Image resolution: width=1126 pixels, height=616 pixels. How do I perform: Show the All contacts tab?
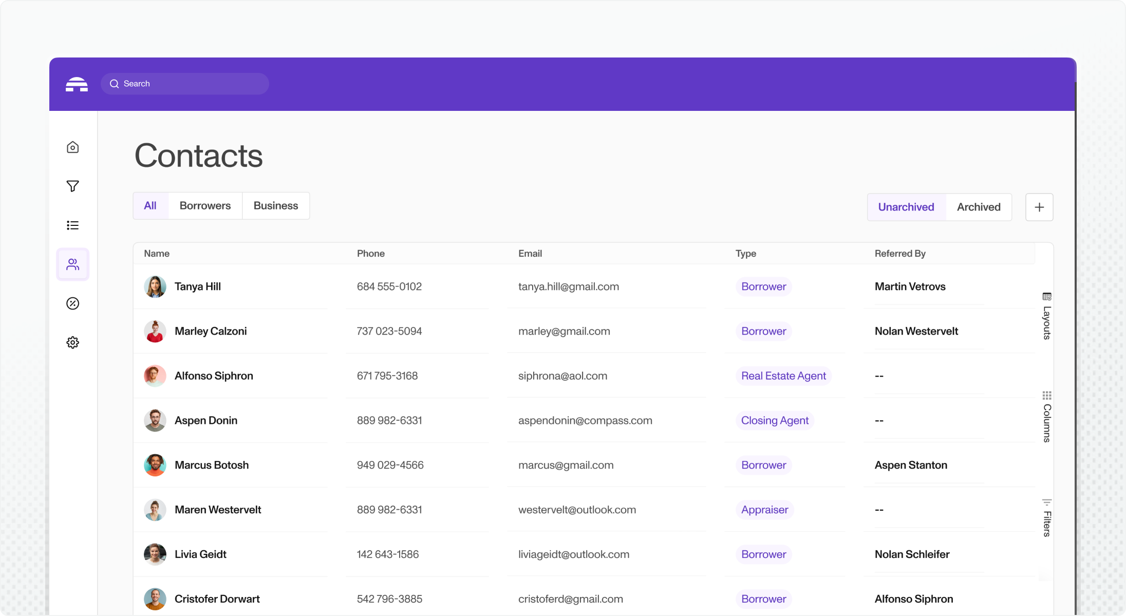(150, 206)
